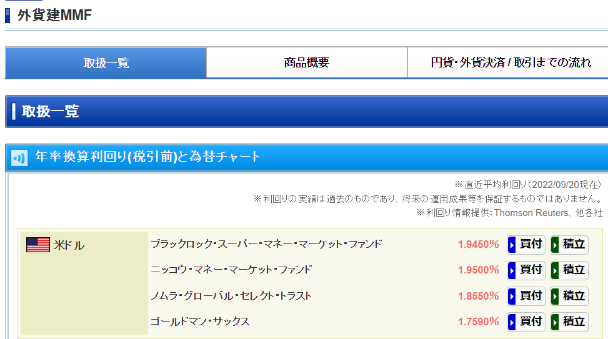The image size is (608, 339).
Task: Click 積立 for ゴールドマン・サックス
Action: click(x=569, y=322)
